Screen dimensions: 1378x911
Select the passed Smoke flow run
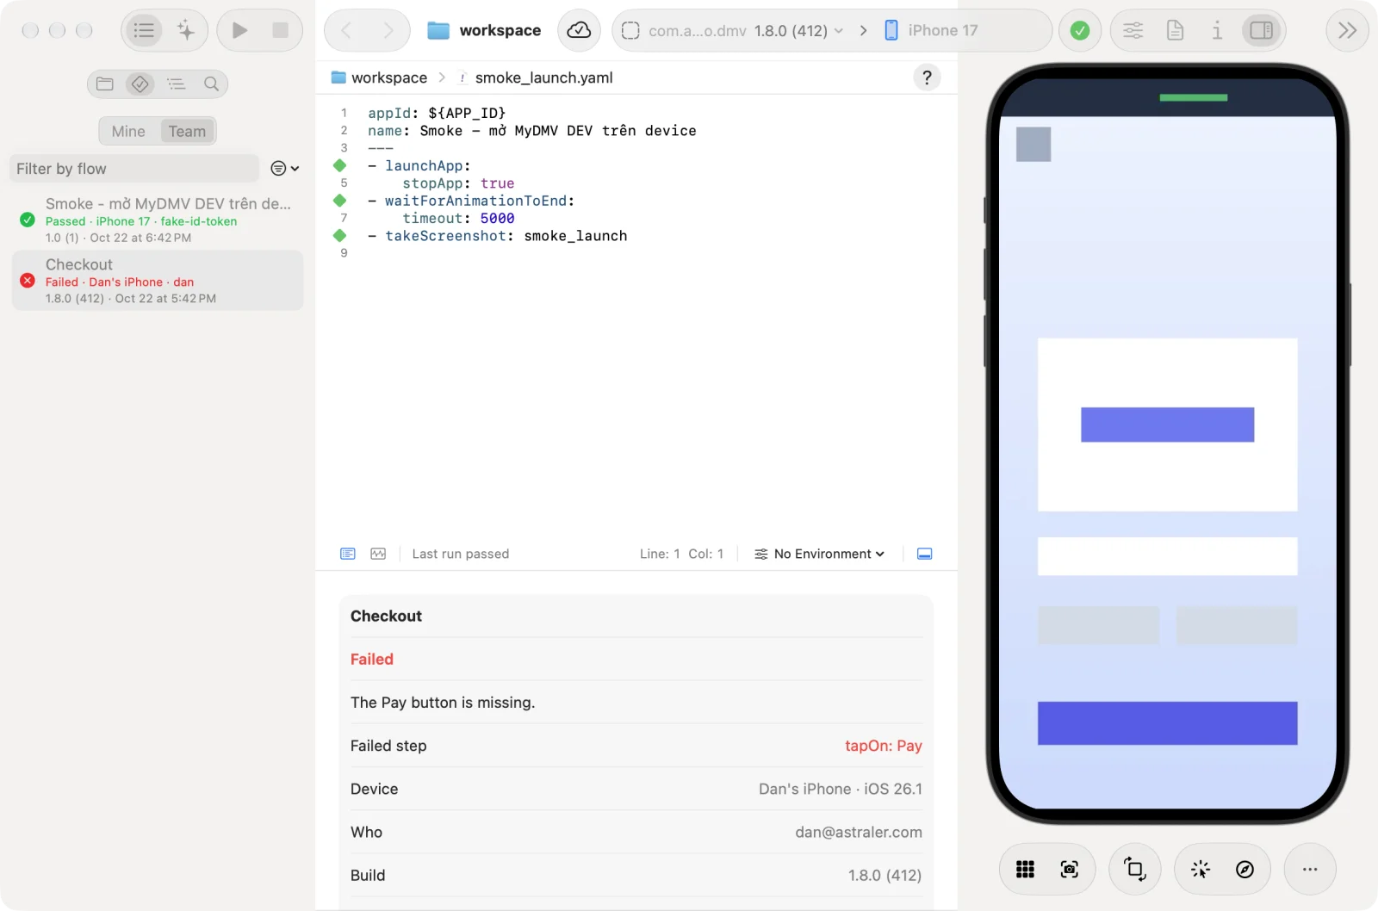point(158,220)
